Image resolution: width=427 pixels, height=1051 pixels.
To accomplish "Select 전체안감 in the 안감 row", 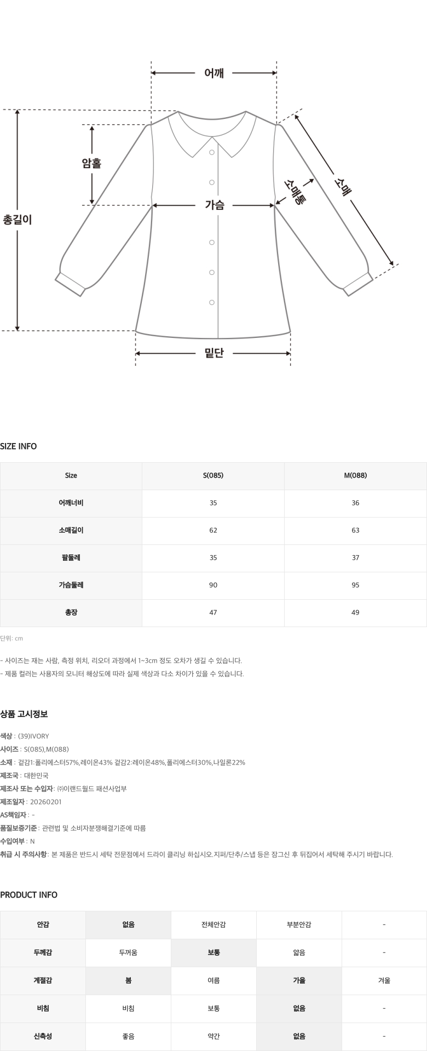I will (214, 925).
